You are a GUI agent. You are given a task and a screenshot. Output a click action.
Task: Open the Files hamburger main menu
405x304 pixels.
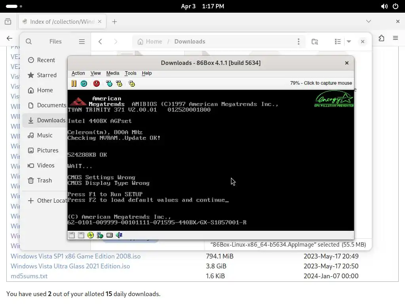(82, 41)
